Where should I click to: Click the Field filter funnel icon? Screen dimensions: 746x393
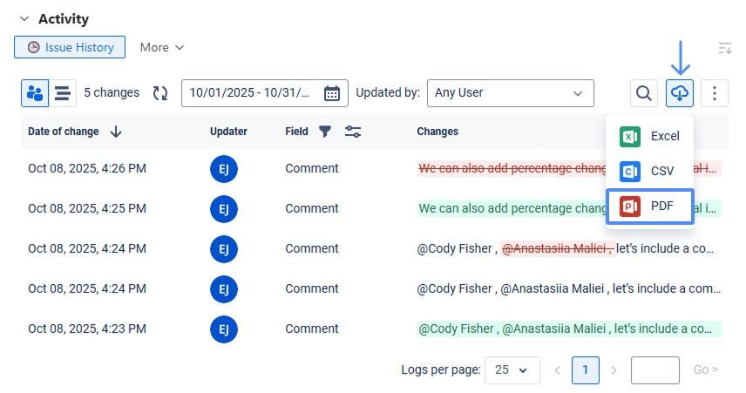click(x=325, y=132)
